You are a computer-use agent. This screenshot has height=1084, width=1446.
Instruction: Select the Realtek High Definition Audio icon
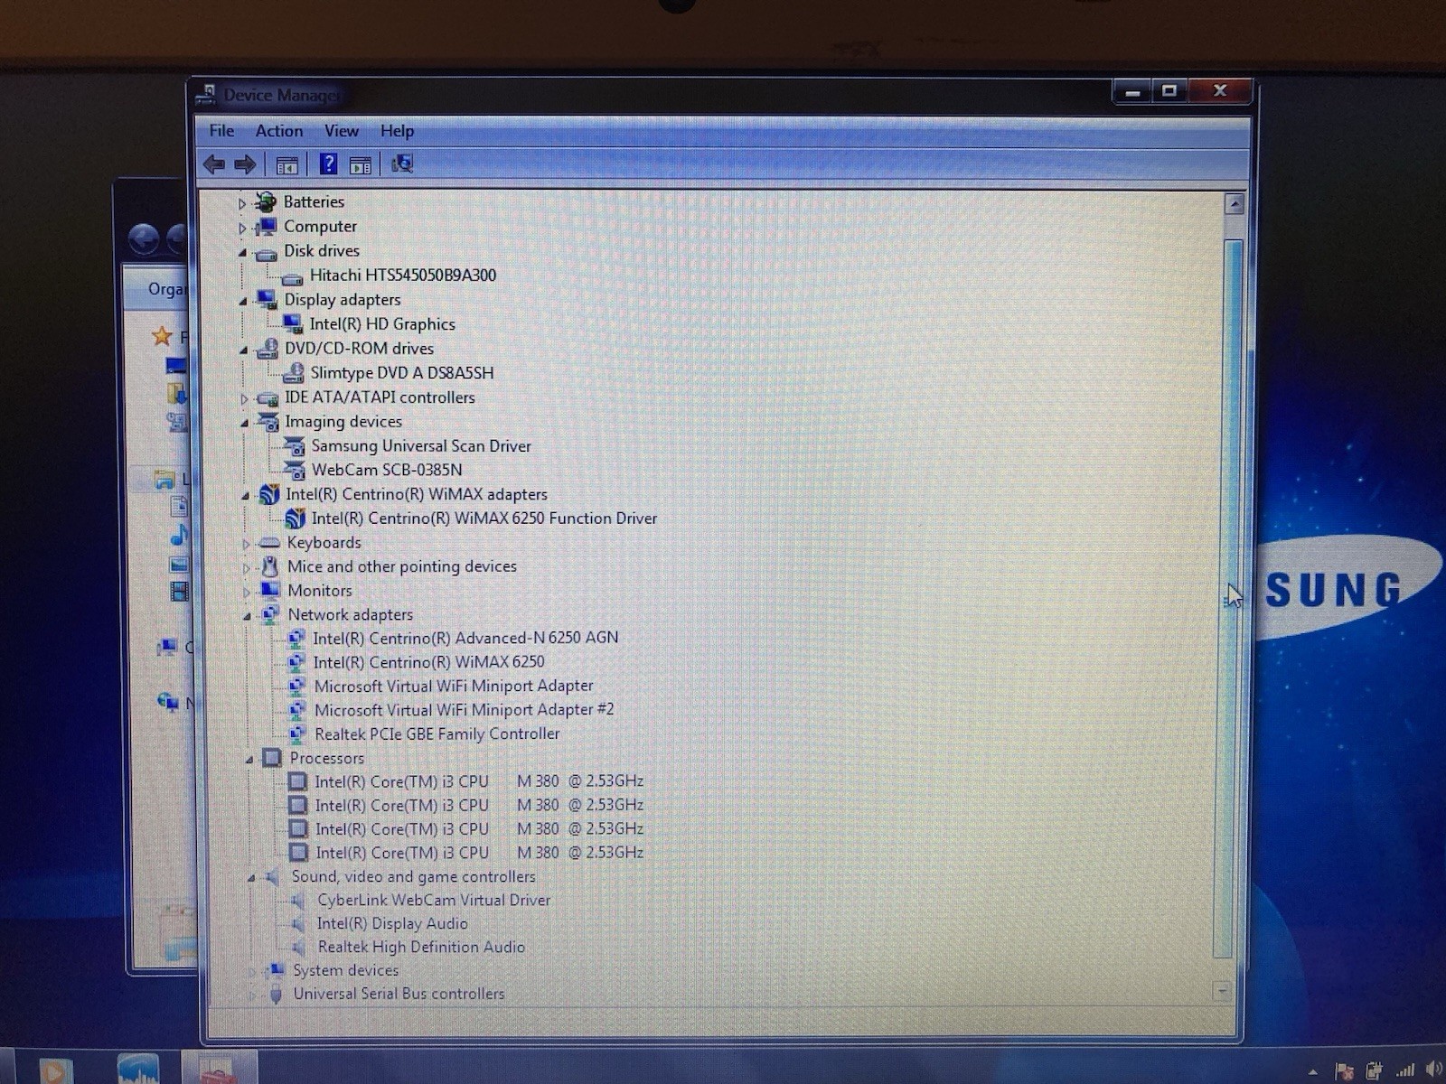click(x=299, y=948)
